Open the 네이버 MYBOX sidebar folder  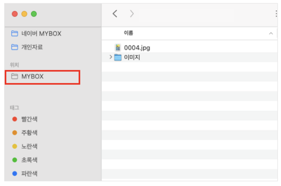pos(36,34)
